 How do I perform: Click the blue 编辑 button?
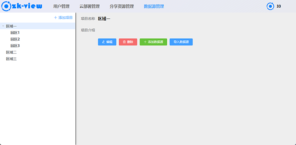click(107, 42)
